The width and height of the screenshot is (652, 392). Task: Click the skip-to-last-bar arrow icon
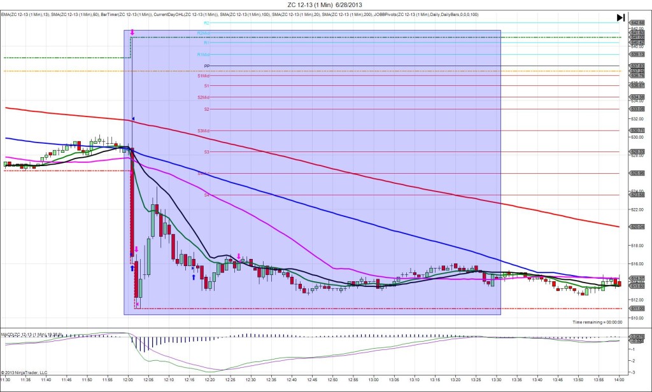[x=620, y=18]
